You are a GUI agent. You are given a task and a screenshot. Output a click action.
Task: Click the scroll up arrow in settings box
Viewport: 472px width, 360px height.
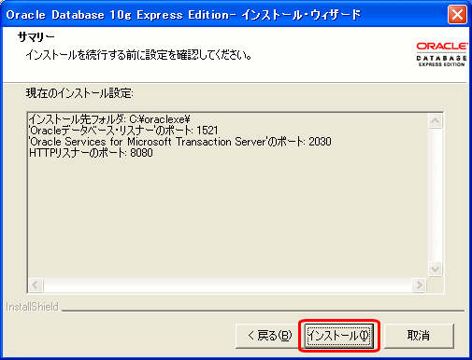point(435,120)
